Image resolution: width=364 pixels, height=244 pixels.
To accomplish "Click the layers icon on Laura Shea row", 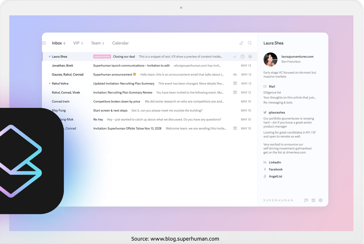I will pos(250,57).
